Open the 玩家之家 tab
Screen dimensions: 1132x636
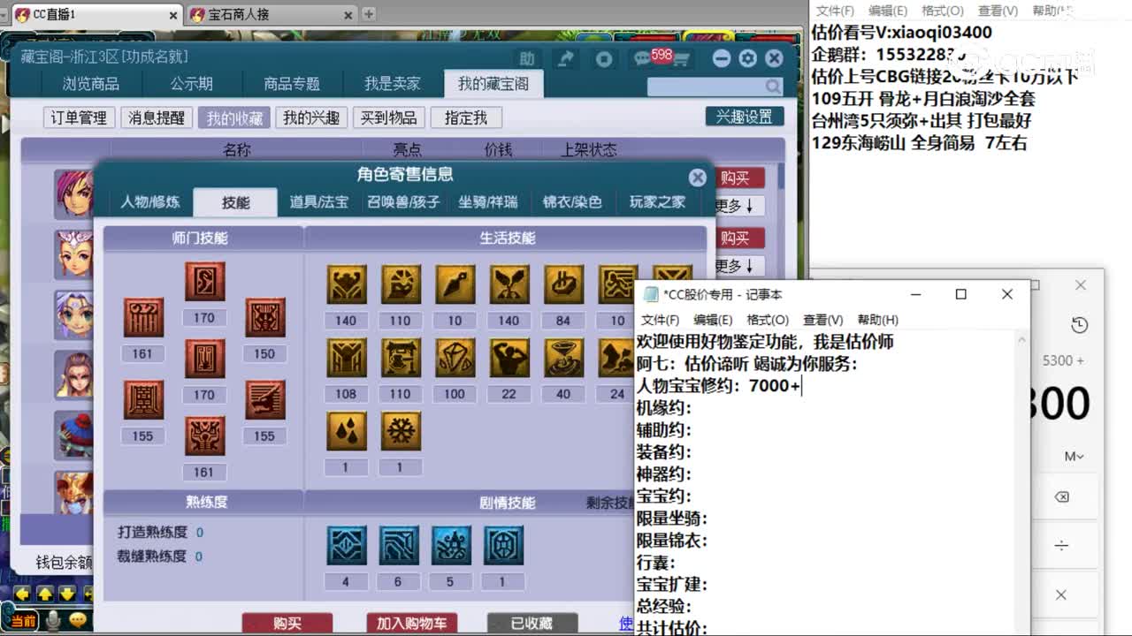(657, 202)
